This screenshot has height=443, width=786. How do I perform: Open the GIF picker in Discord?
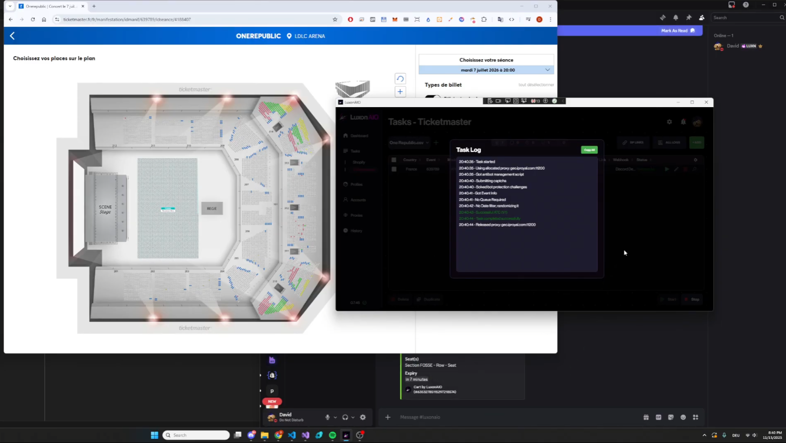(x=658, y=417)
